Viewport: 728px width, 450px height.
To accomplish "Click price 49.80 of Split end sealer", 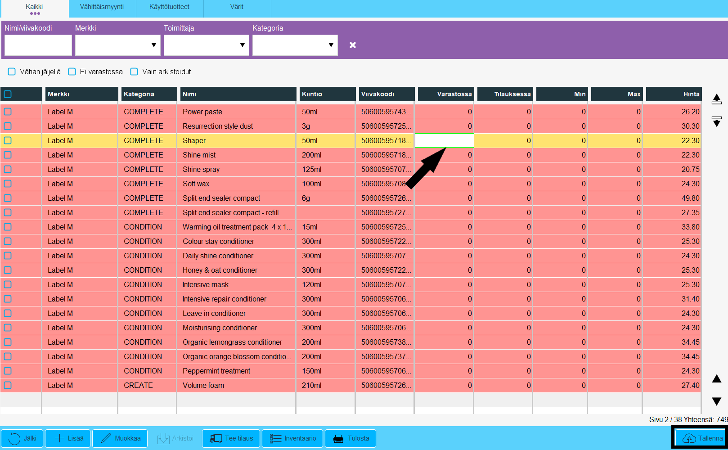I will click(x=690, y=198).
